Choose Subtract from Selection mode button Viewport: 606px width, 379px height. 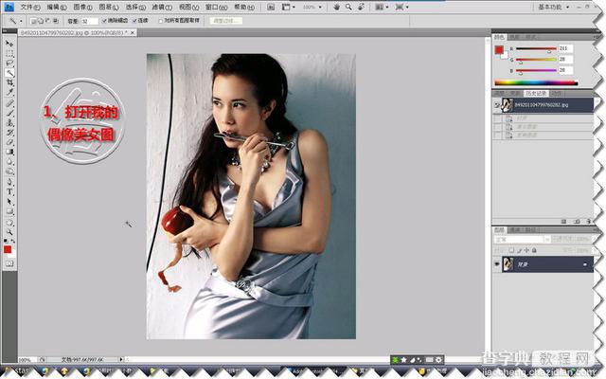pyautogui.click(x=48, y=21)
